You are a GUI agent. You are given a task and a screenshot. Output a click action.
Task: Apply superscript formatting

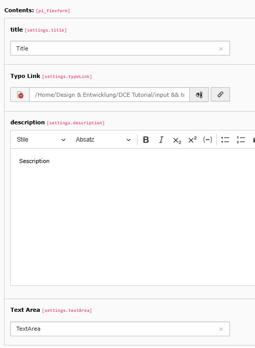coord(192,140)
